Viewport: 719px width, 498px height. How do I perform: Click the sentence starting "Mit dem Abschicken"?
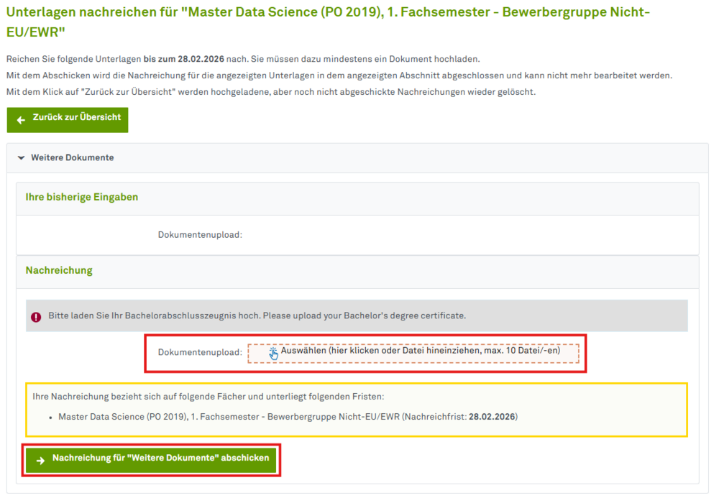[x=338, y=75]
